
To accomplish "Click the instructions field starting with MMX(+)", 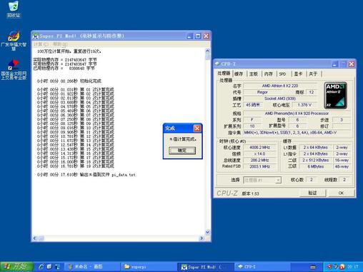I will pyautogui.click(x=297, y=133).
